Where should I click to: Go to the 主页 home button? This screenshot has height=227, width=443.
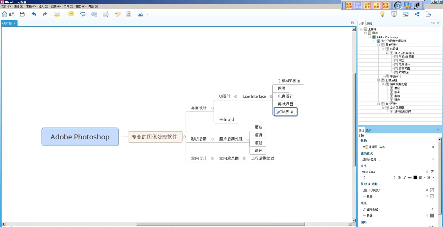coord(8,14)
